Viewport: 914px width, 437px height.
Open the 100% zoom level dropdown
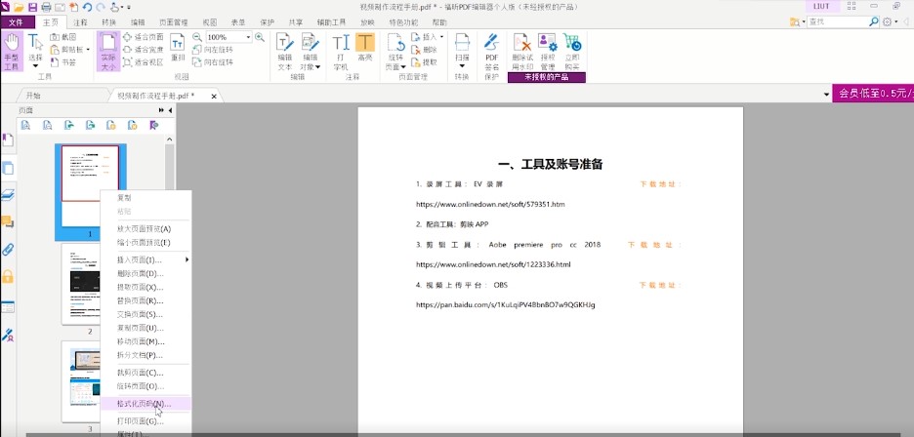248,37
